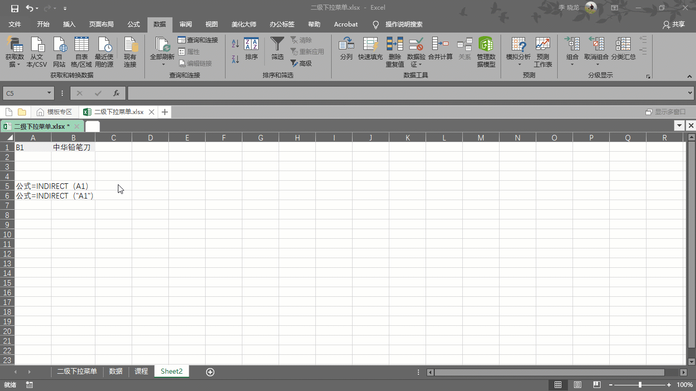Open 获取数据 dropdown arrow
Image resolution: width=696 pixels, height=391 pixels.
click(18, 65)
